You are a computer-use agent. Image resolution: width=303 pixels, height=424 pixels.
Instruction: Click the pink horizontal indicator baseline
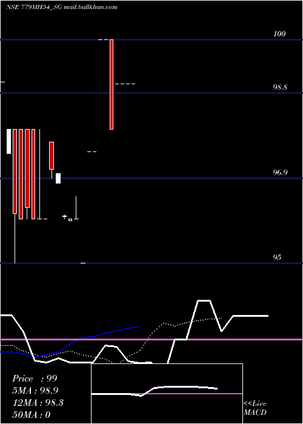pos(151,339)
